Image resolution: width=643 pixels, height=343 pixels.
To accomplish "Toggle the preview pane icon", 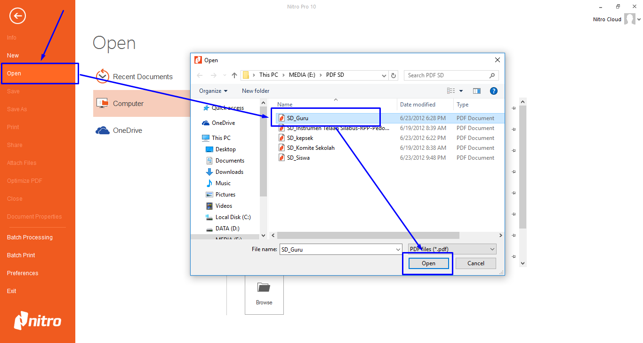I will click(477, 91).
